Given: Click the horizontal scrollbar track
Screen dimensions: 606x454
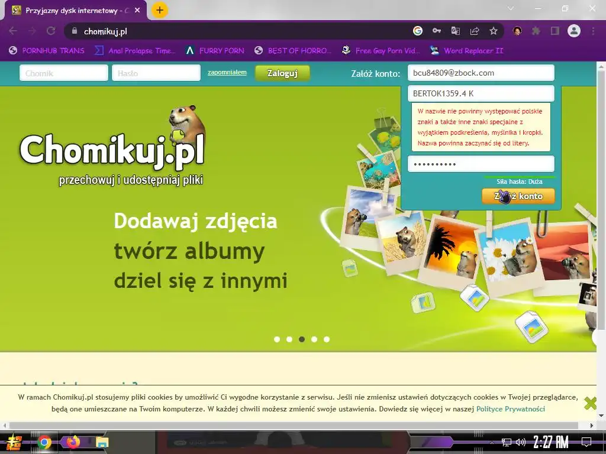Looking at the screenshot, I should pos(297,426).
